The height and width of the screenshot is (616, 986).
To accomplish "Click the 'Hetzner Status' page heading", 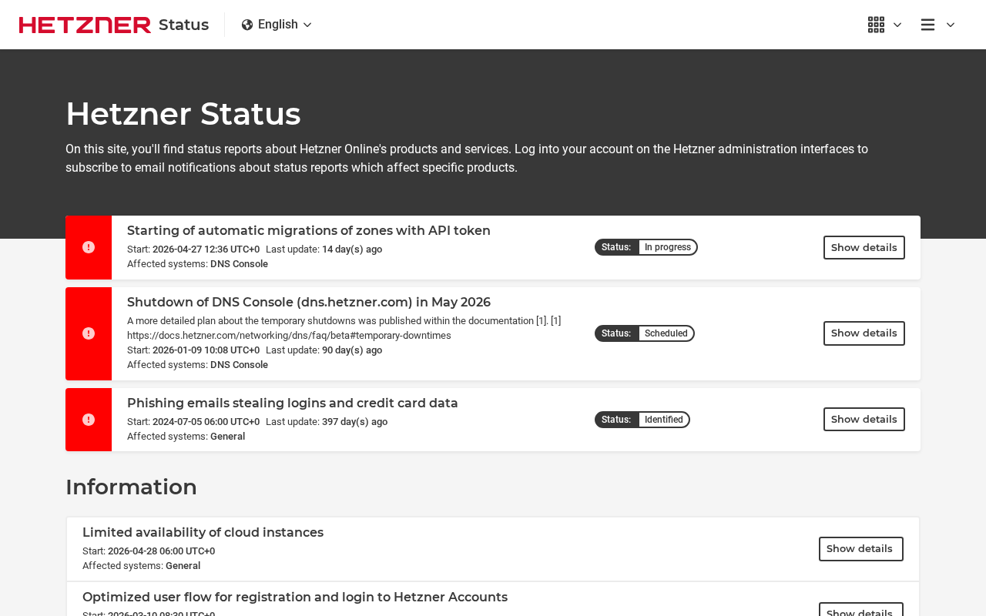I will 183,114.
